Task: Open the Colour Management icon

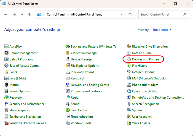Action: click(x=7, y=53)
